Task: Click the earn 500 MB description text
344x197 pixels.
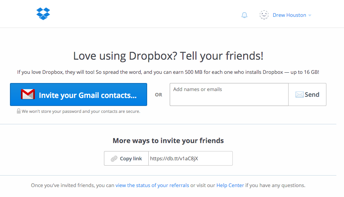Action: pos(168,72)
